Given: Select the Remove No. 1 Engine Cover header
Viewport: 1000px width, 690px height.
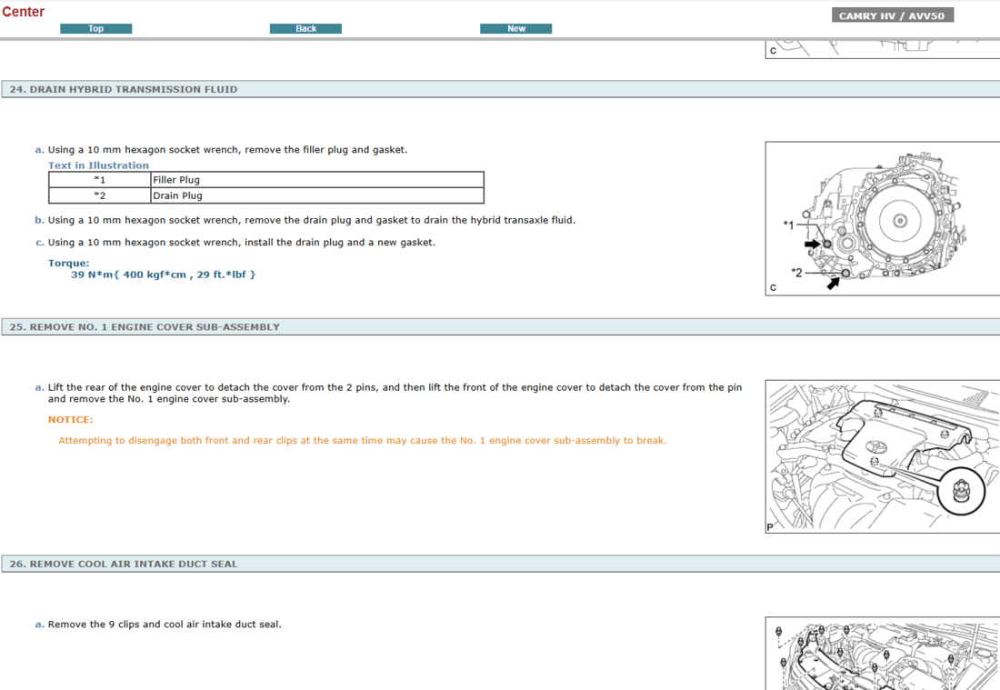Looking at the screenshot, I should (x=145, y=326).
